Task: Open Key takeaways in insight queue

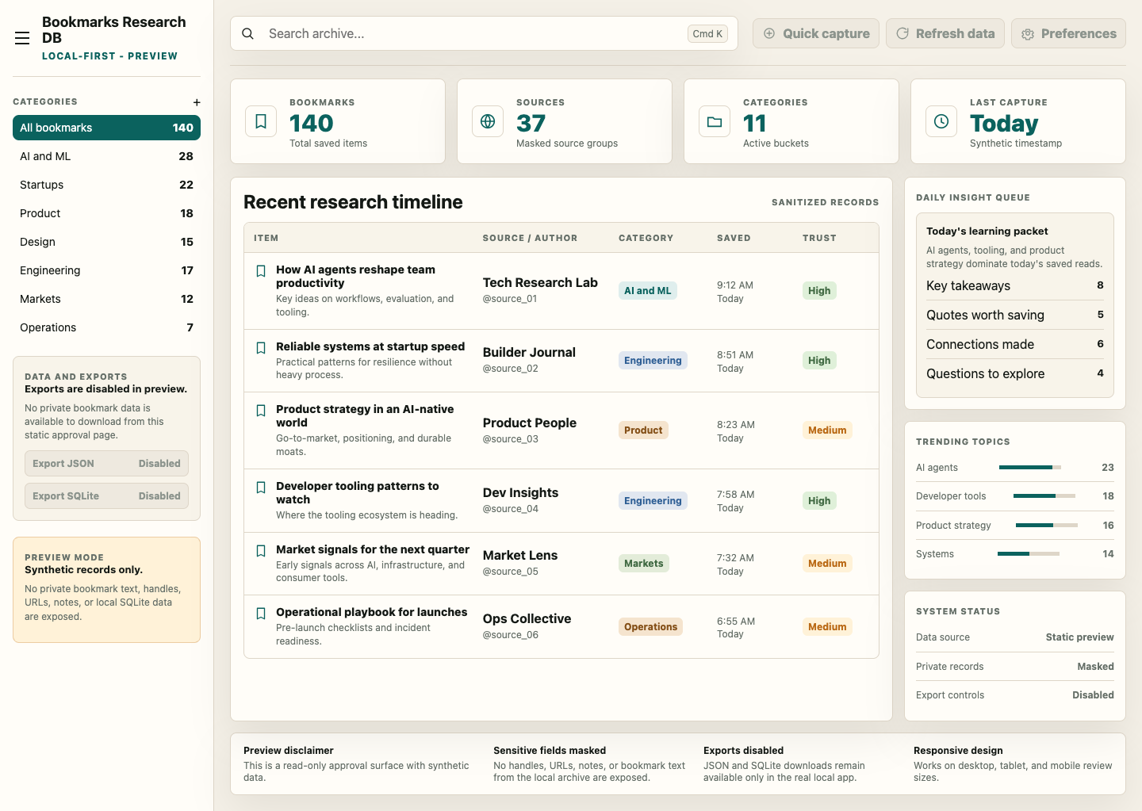Action: pyautogui.click(x=1015, y=285)
